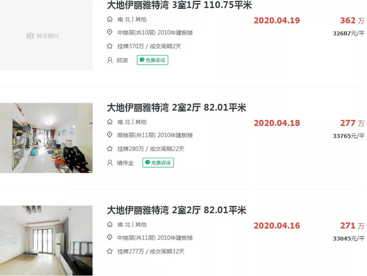This screenshot has width=367, height=276.
Task: Click house icon in 2020.04.18 listing
Action: tap(110, 122)
